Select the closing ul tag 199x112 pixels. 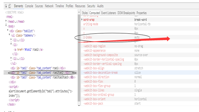[x=13, y=63]
